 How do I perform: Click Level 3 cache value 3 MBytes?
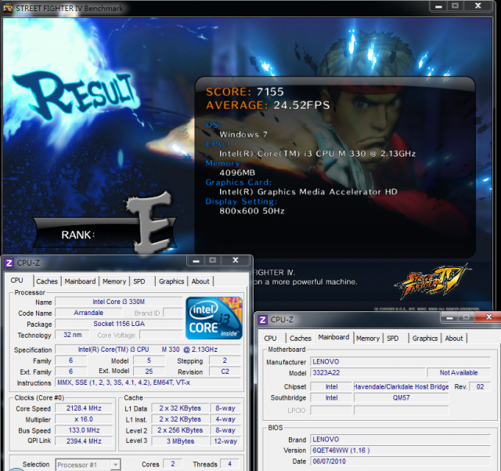tap(180, 441)
